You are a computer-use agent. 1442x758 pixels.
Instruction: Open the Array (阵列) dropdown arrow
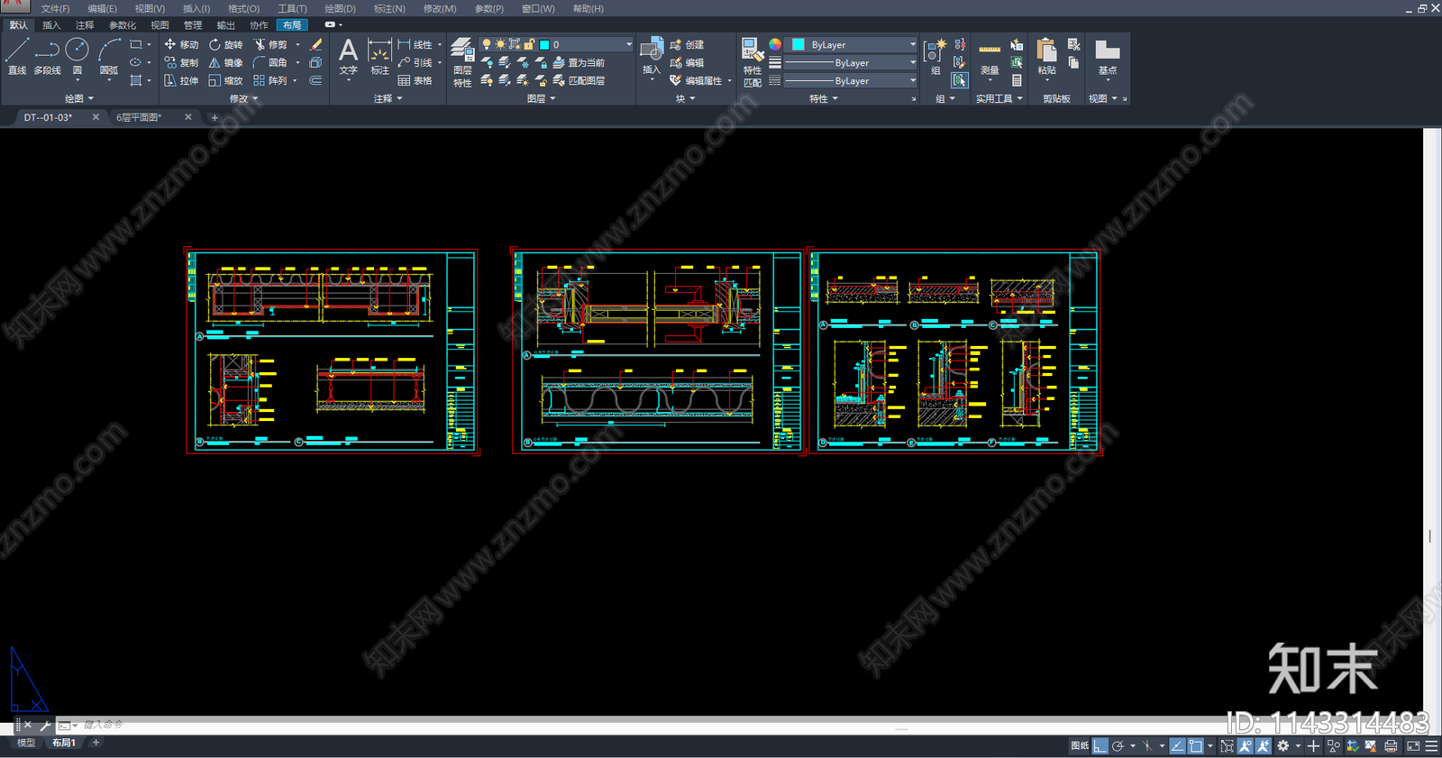tap(295, 80)
